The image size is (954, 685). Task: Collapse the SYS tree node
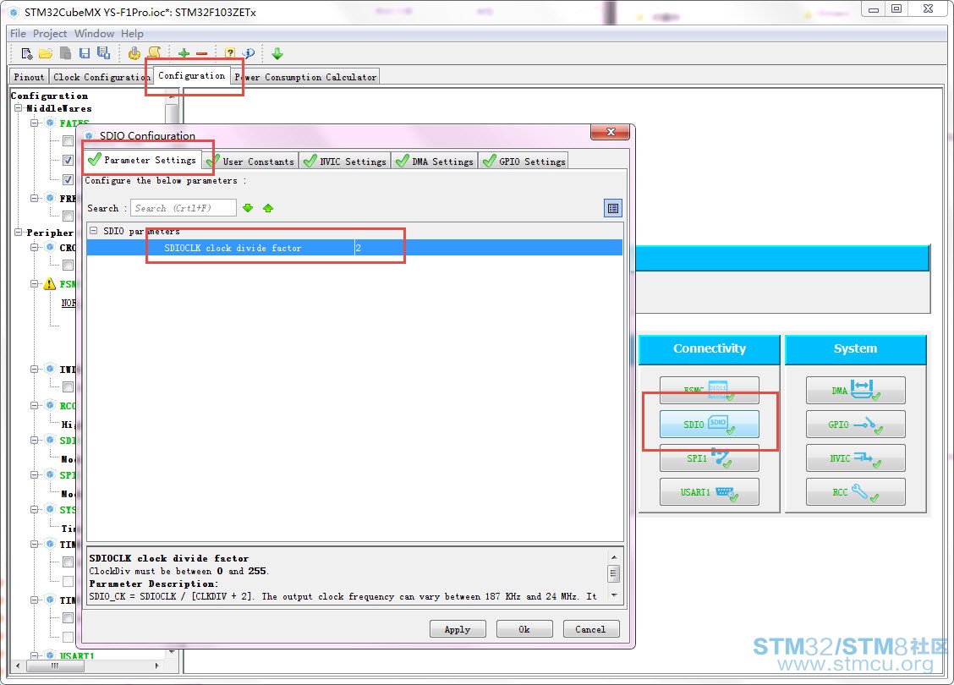point(34,509)
